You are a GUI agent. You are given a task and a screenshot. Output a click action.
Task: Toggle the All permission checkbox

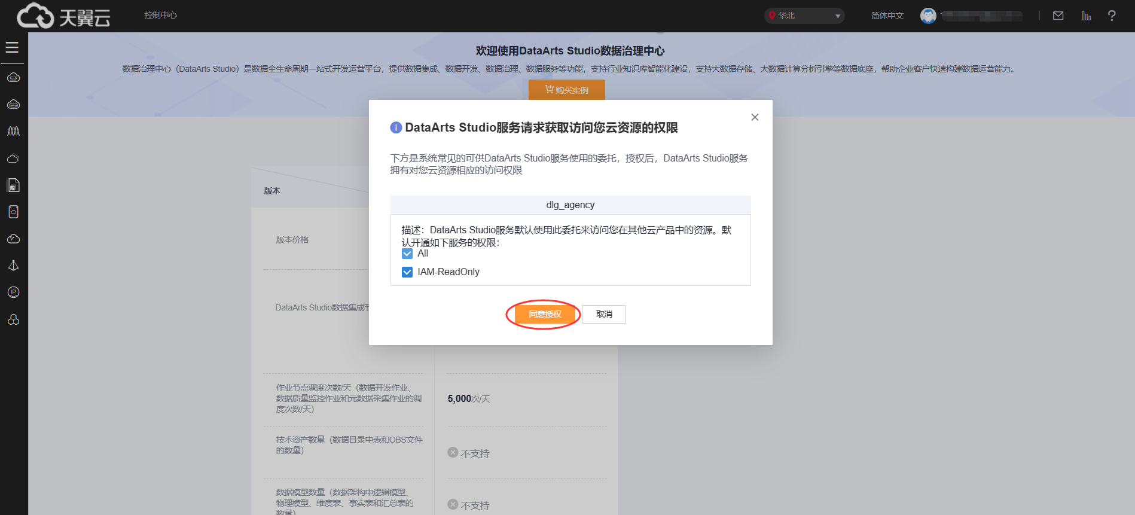point(407,254)
